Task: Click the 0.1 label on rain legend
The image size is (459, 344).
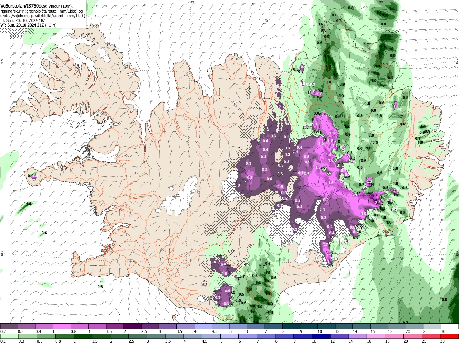Action: pos(3,341)
